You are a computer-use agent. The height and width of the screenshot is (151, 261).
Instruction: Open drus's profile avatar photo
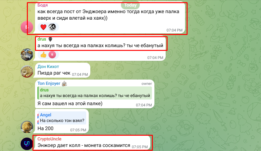[27, 55]
